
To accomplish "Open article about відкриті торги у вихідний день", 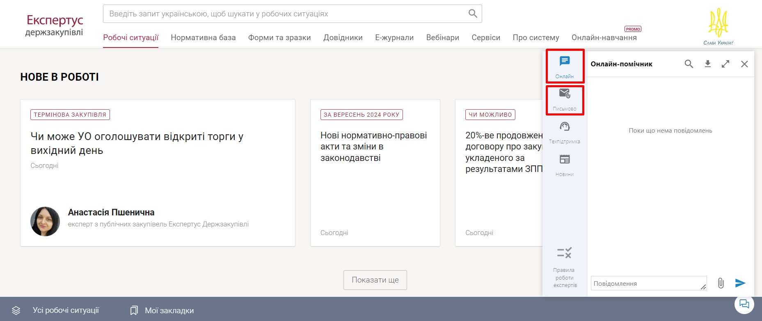I will point(137,143).
